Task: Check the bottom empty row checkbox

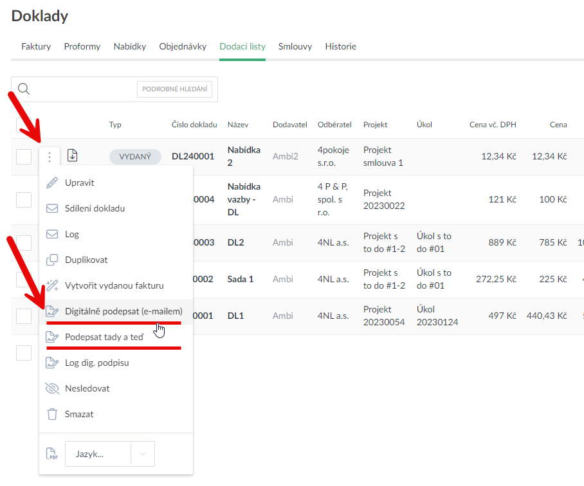Action: click(x=24, y=352)
